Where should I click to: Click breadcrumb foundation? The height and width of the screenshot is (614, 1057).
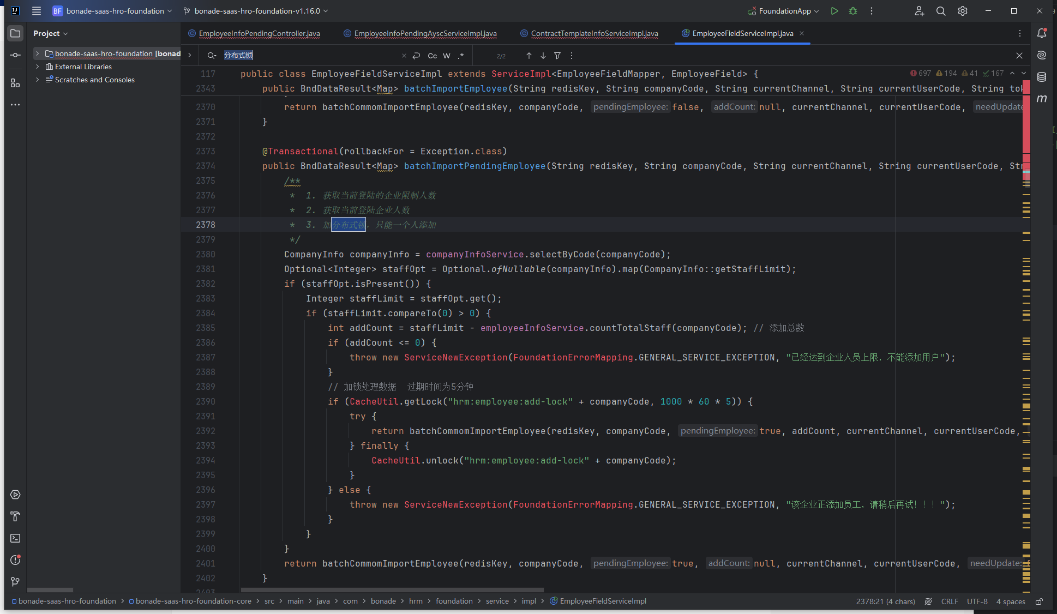(x=454, y=601)
